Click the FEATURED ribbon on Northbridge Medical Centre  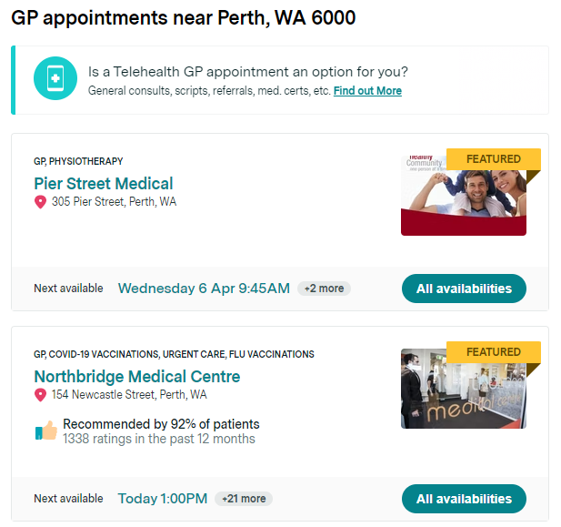point(494,352)
